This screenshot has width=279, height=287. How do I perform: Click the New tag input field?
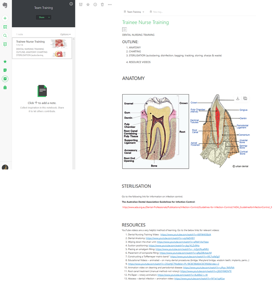click(x=158, y=12)
